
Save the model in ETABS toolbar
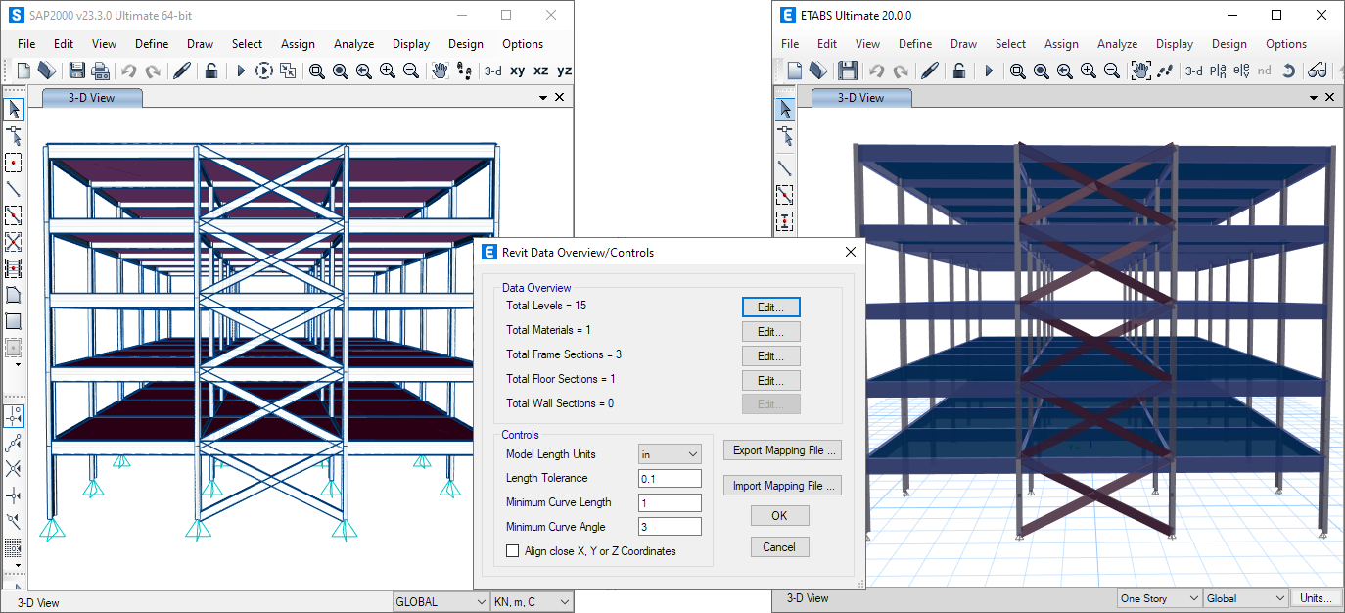[848, 71]
